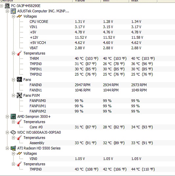
Task: Select the PC-3A3F4458290E label
Action: click(x=26, y=6)
